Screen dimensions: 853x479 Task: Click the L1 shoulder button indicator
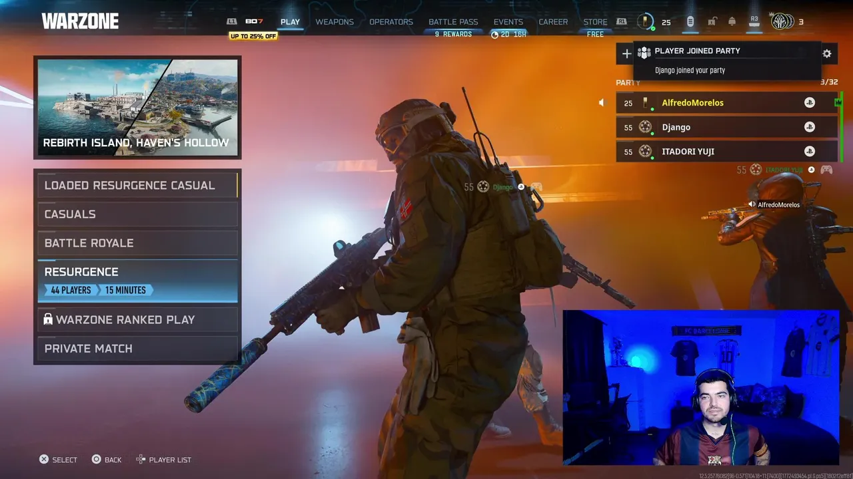(x=232, y=22)
